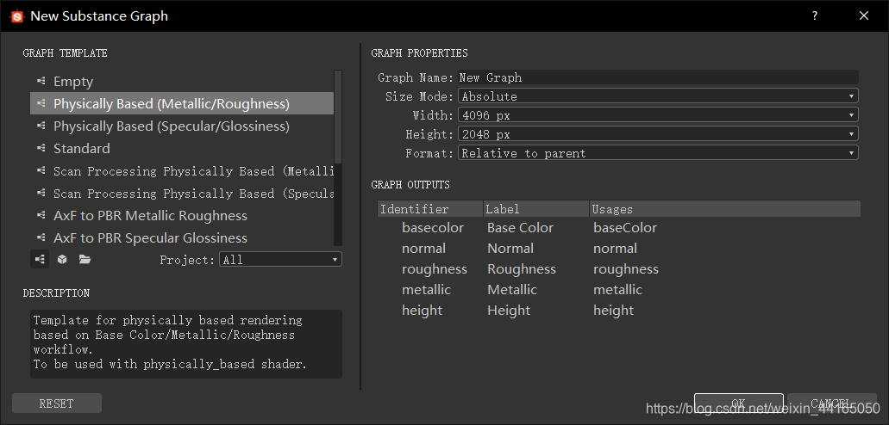
Task: Click the template list vertical scrollbar
Action: click(339, 116)
